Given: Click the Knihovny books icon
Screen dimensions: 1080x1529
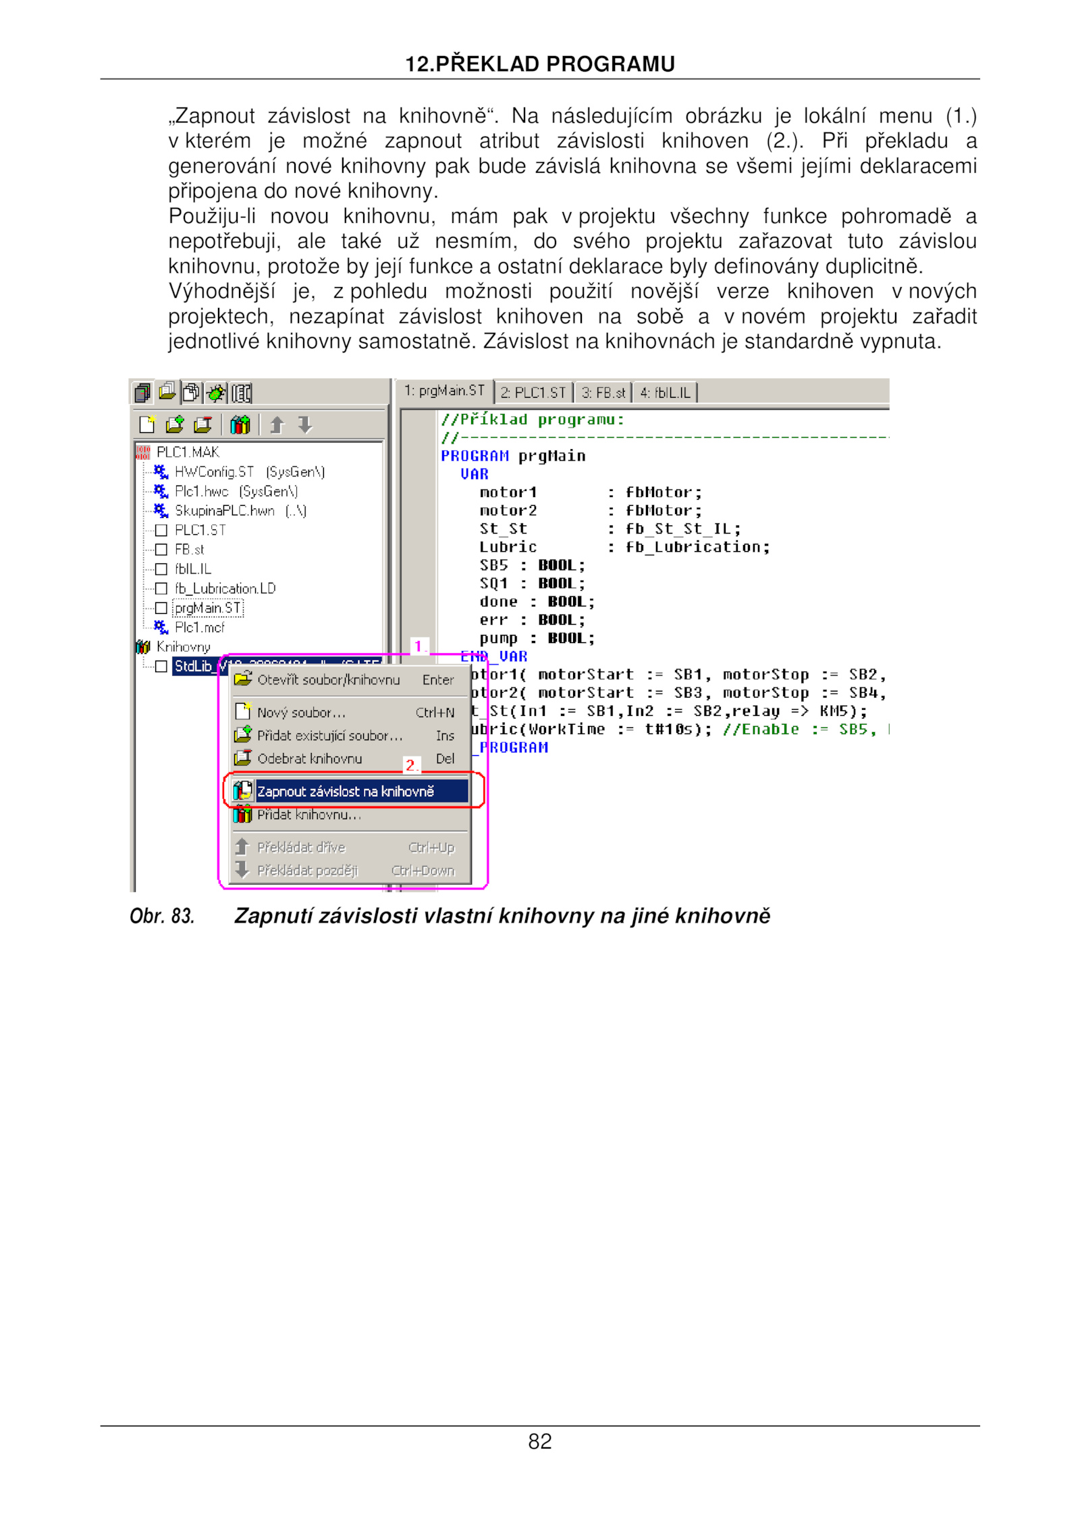Looking at the screenshot, I should 142,647.
